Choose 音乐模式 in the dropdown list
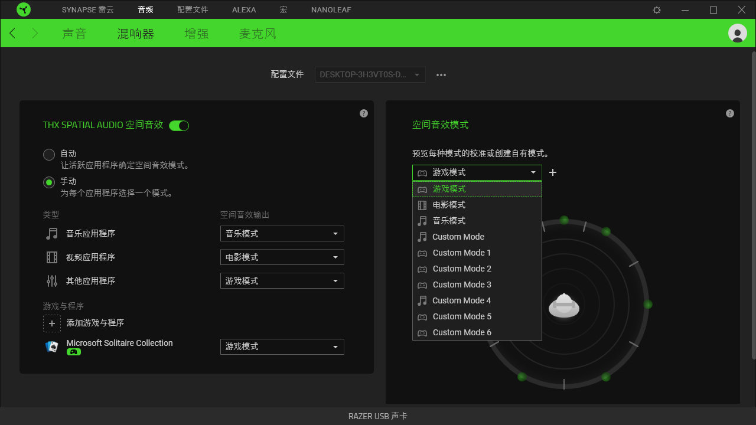756x425 pixels. tap(477, 221)
